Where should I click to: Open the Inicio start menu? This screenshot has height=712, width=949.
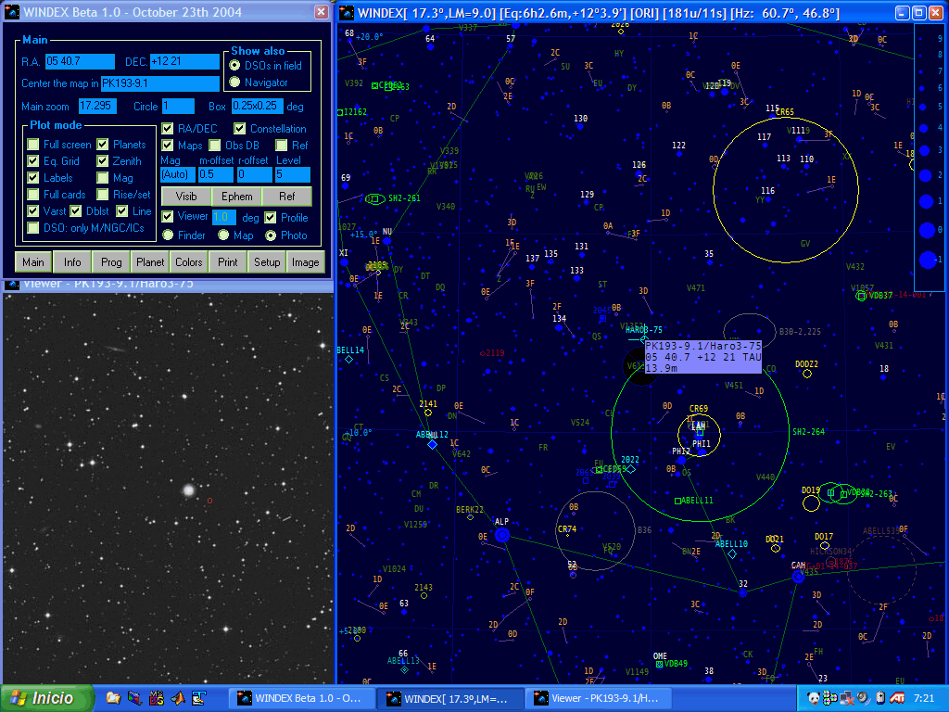coord(46,698)
